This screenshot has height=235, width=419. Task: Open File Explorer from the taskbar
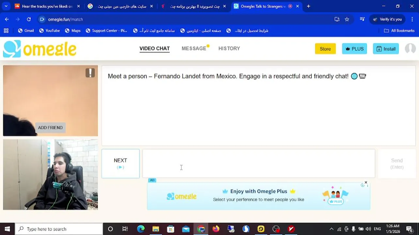[156, 229]
